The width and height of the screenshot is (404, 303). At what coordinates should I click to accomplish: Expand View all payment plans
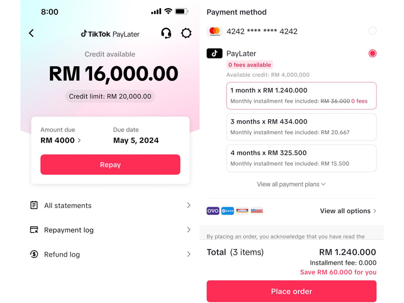(291, 184)
